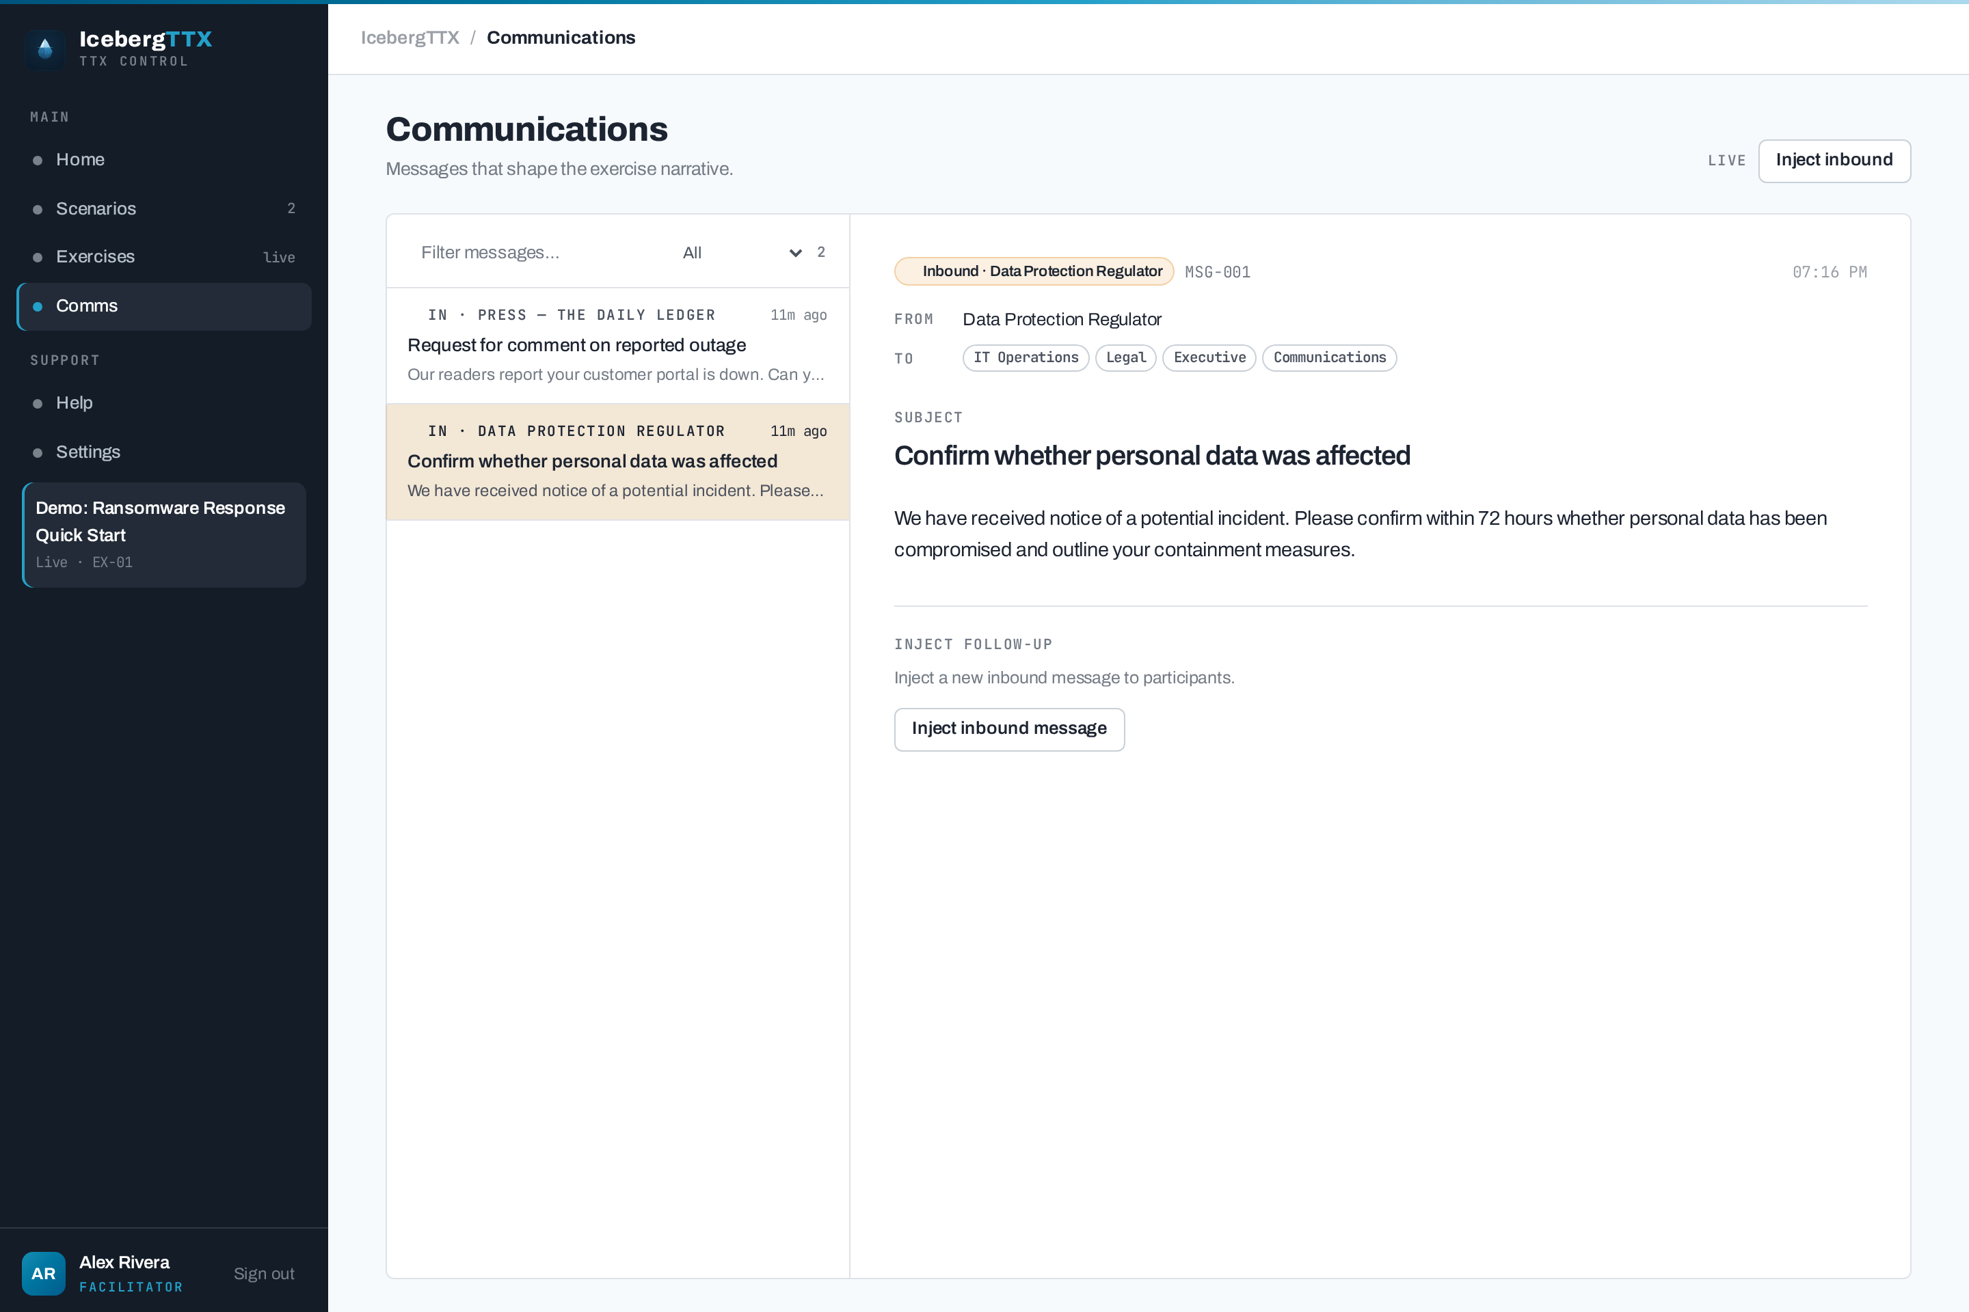Screen dimensions: 1969x1312
Task: Go to Scenarios section
Action: click(164, 208)
